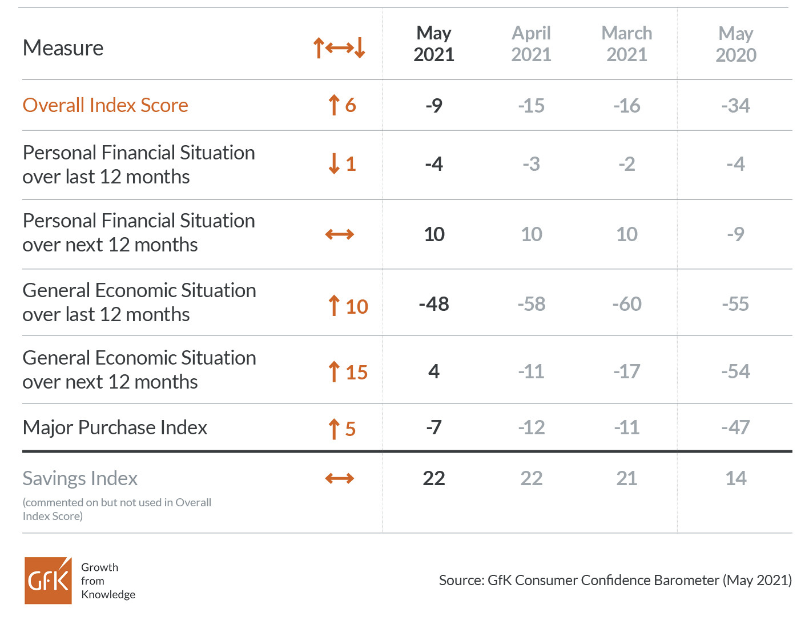This screenshot has width=809, height=632.
Task: Click the Major Purchase Index label
Action: tap(115, 427)
